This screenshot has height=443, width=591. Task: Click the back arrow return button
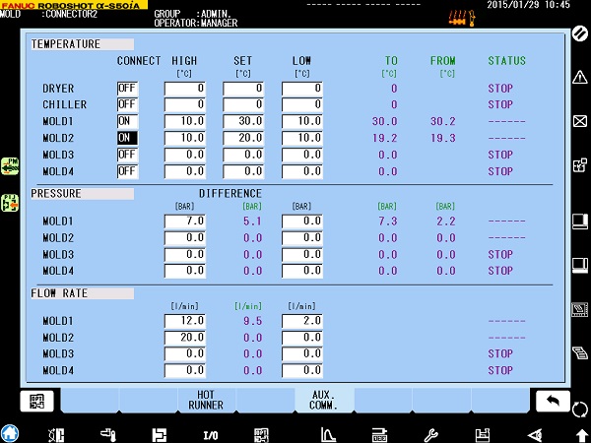pos(553,402)
